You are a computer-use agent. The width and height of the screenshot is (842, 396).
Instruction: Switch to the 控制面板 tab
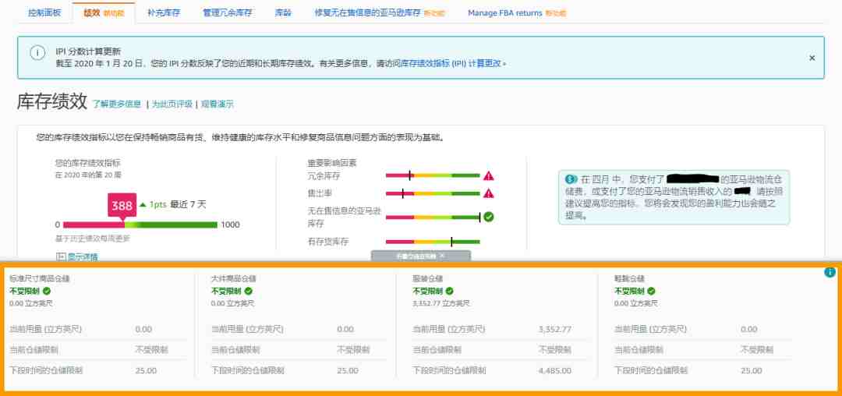[x=44, y=13]
